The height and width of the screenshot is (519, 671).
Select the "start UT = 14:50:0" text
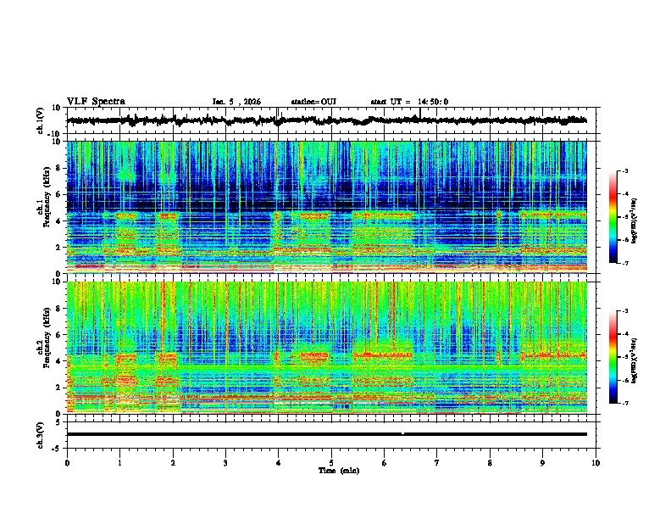[x=409, y=102]
